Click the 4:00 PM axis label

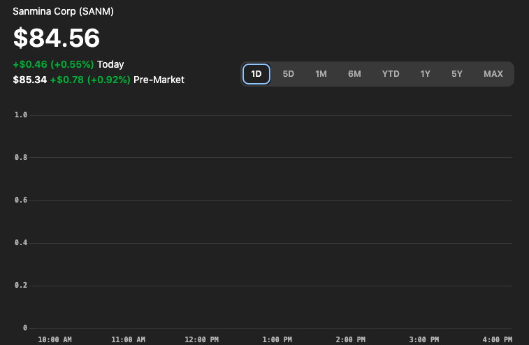[x=498, y=339]
